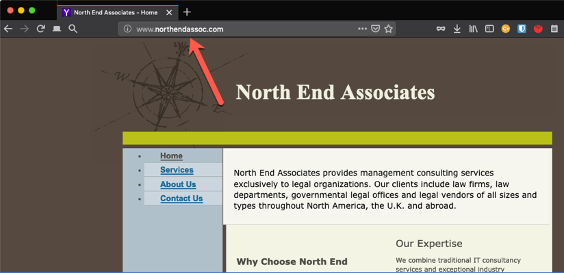Toggle the sidebar view
Viewport: 564px width, 273px height.
click(489, 29)
